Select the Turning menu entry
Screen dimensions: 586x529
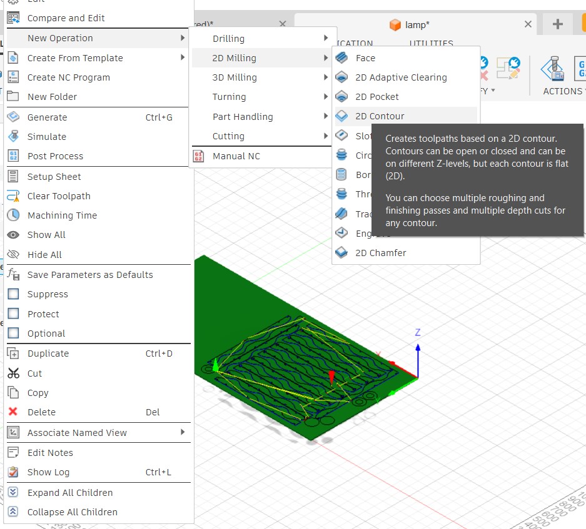tap(261, 97)
